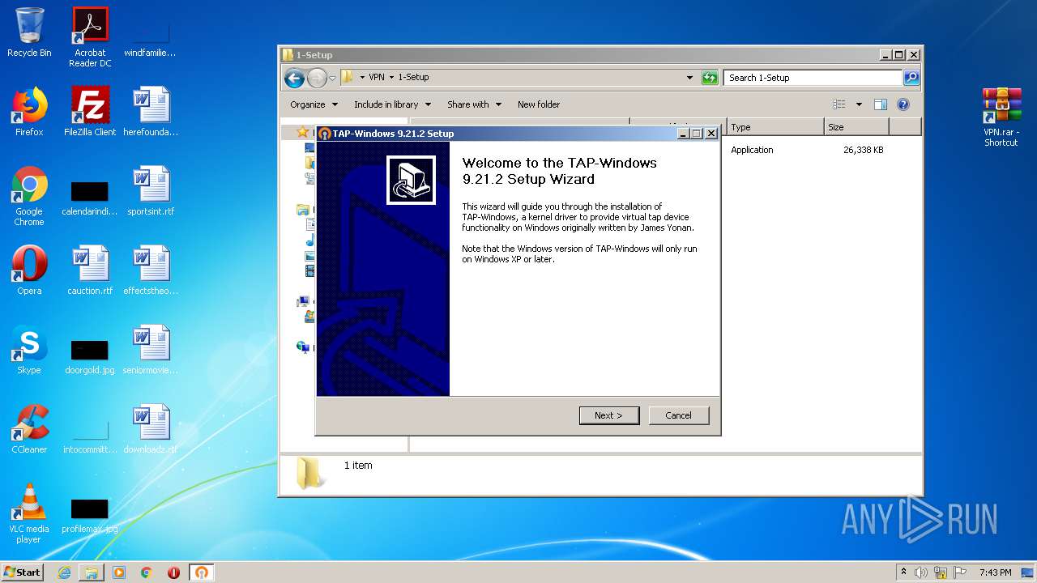Launch Google Chrome desktop shortcut
This screenshot has width=1037, height=583.
[x=29, y=196]
